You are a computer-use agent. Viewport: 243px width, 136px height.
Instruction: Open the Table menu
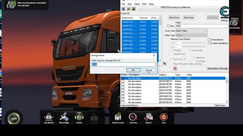[x=137, y=4]
